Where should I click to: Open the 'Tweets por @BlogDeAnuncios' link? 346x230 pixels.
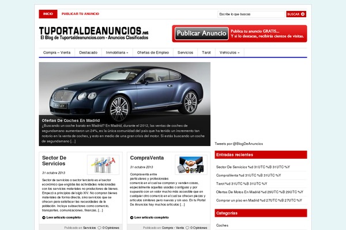click(239, 144)
